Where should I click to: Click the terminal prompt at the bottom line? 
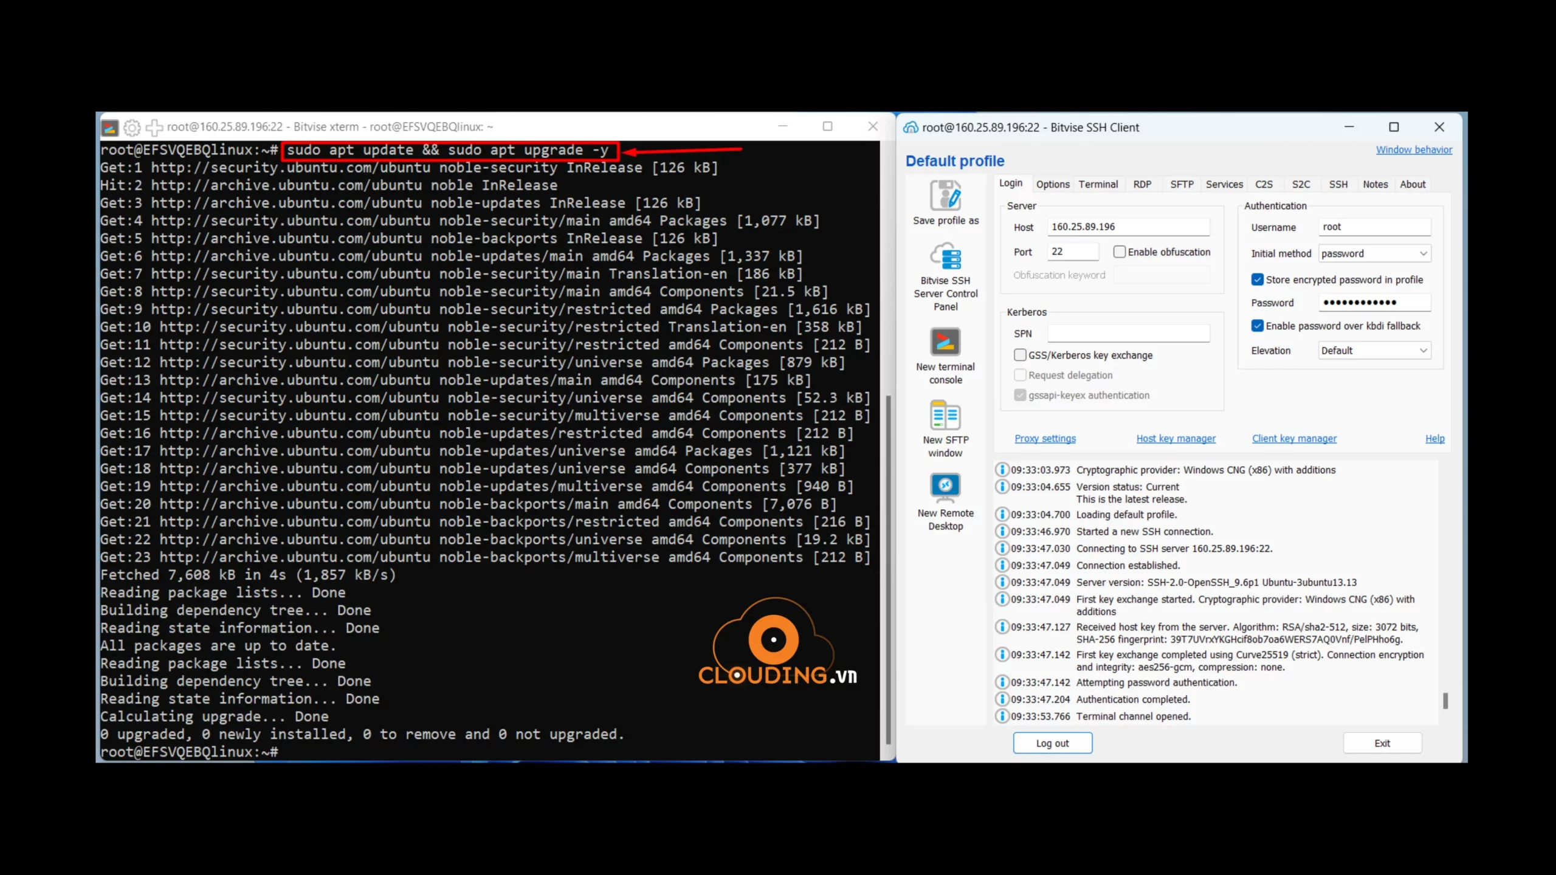189,752
